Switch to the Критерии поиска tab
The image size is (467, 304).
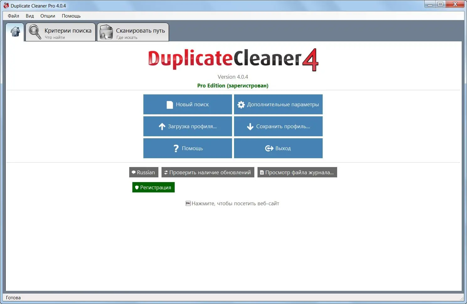tap(61, 32)
